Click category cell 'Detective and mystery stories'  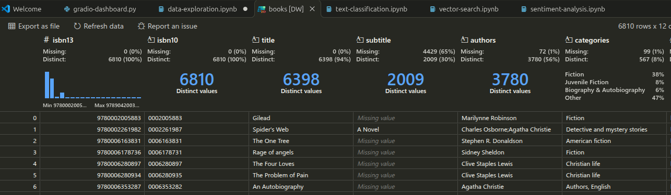[x=614, y=129]
